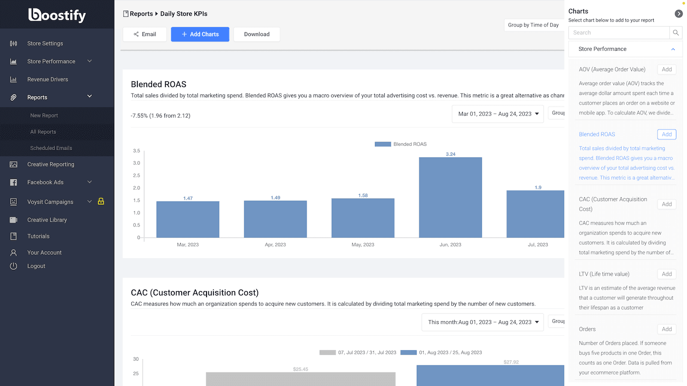Collapse the Charts panel with the arrow circle
The height and width of the screenshot is (386, 687).
click(x=679, y=13)
